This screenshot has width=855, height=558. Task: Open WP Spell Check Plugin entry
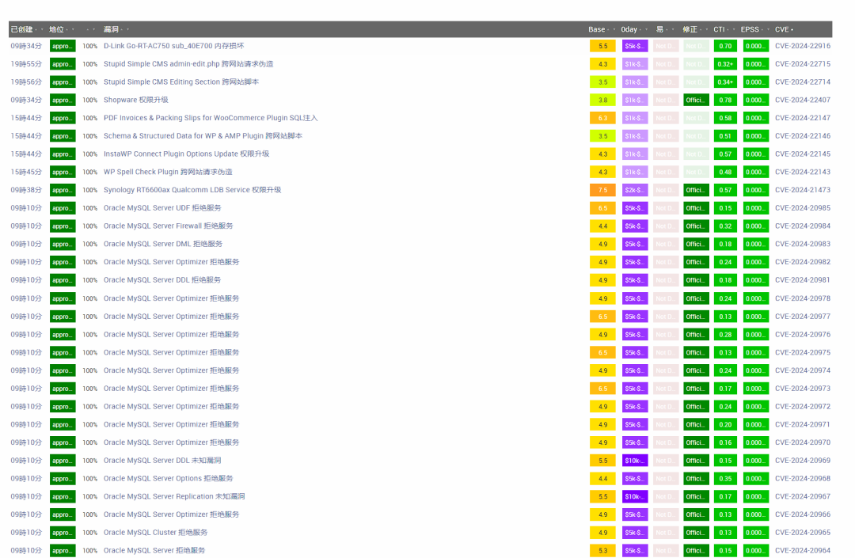coord(168,172)
